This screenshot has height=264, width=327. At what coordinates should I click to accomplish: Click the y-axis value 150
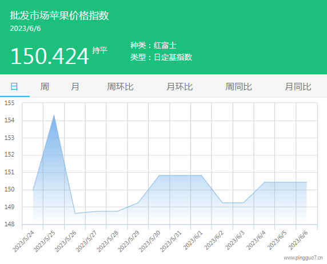tap(10, 190)
